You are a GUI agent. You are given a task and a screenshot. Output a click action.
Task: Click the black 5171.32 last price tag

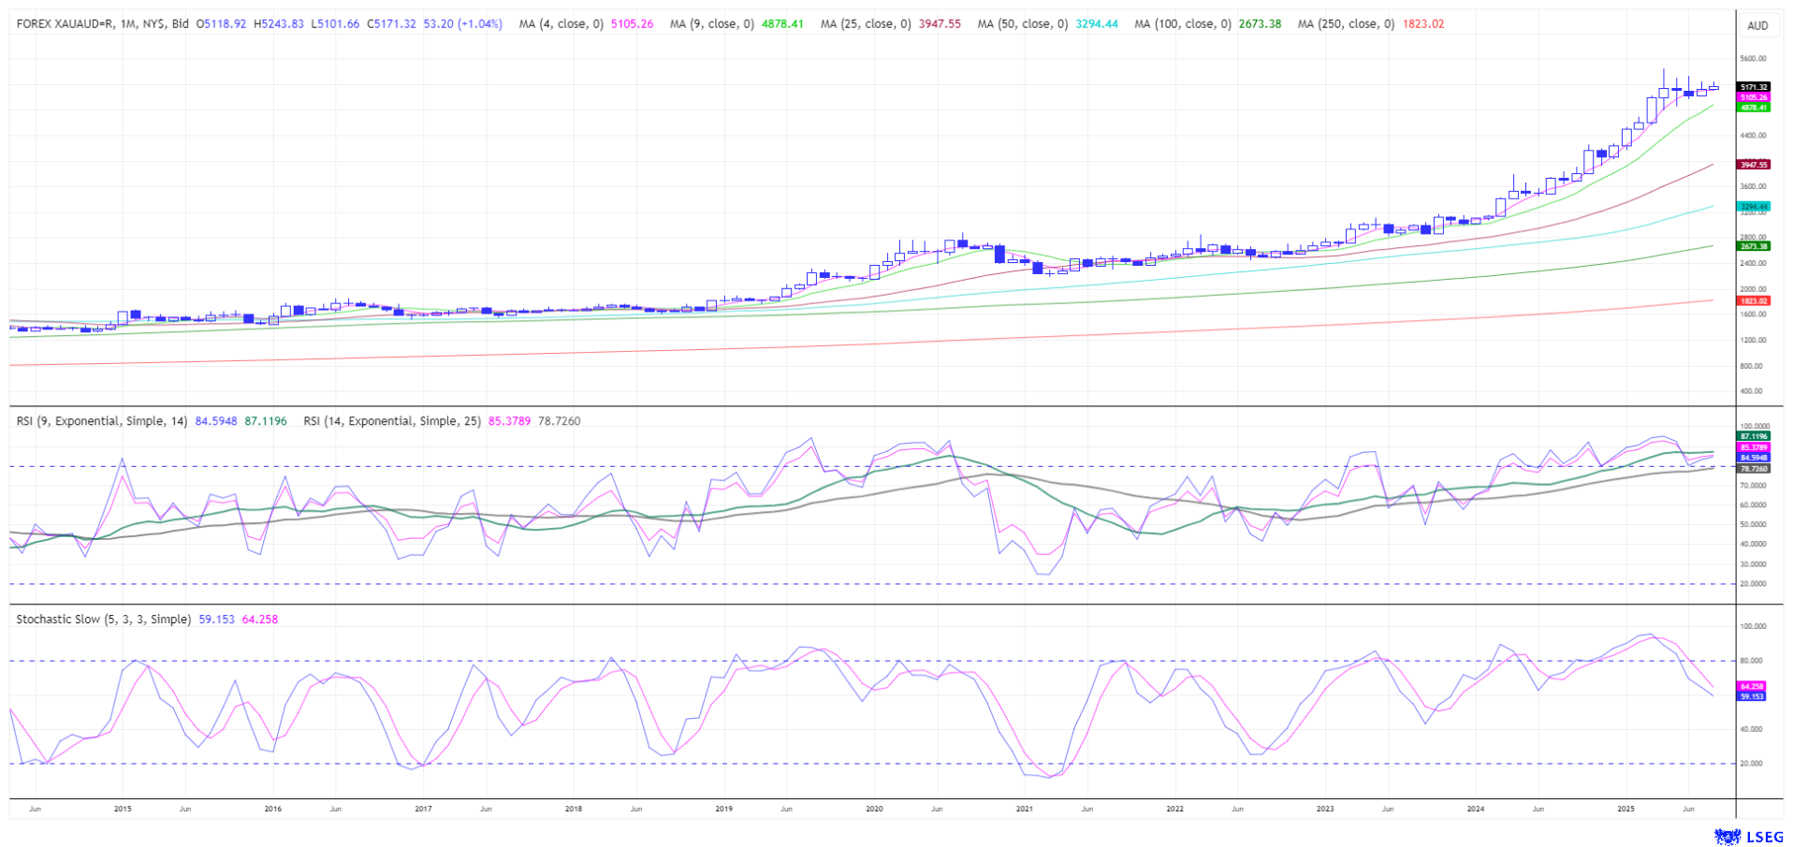tap(1753, 87)
